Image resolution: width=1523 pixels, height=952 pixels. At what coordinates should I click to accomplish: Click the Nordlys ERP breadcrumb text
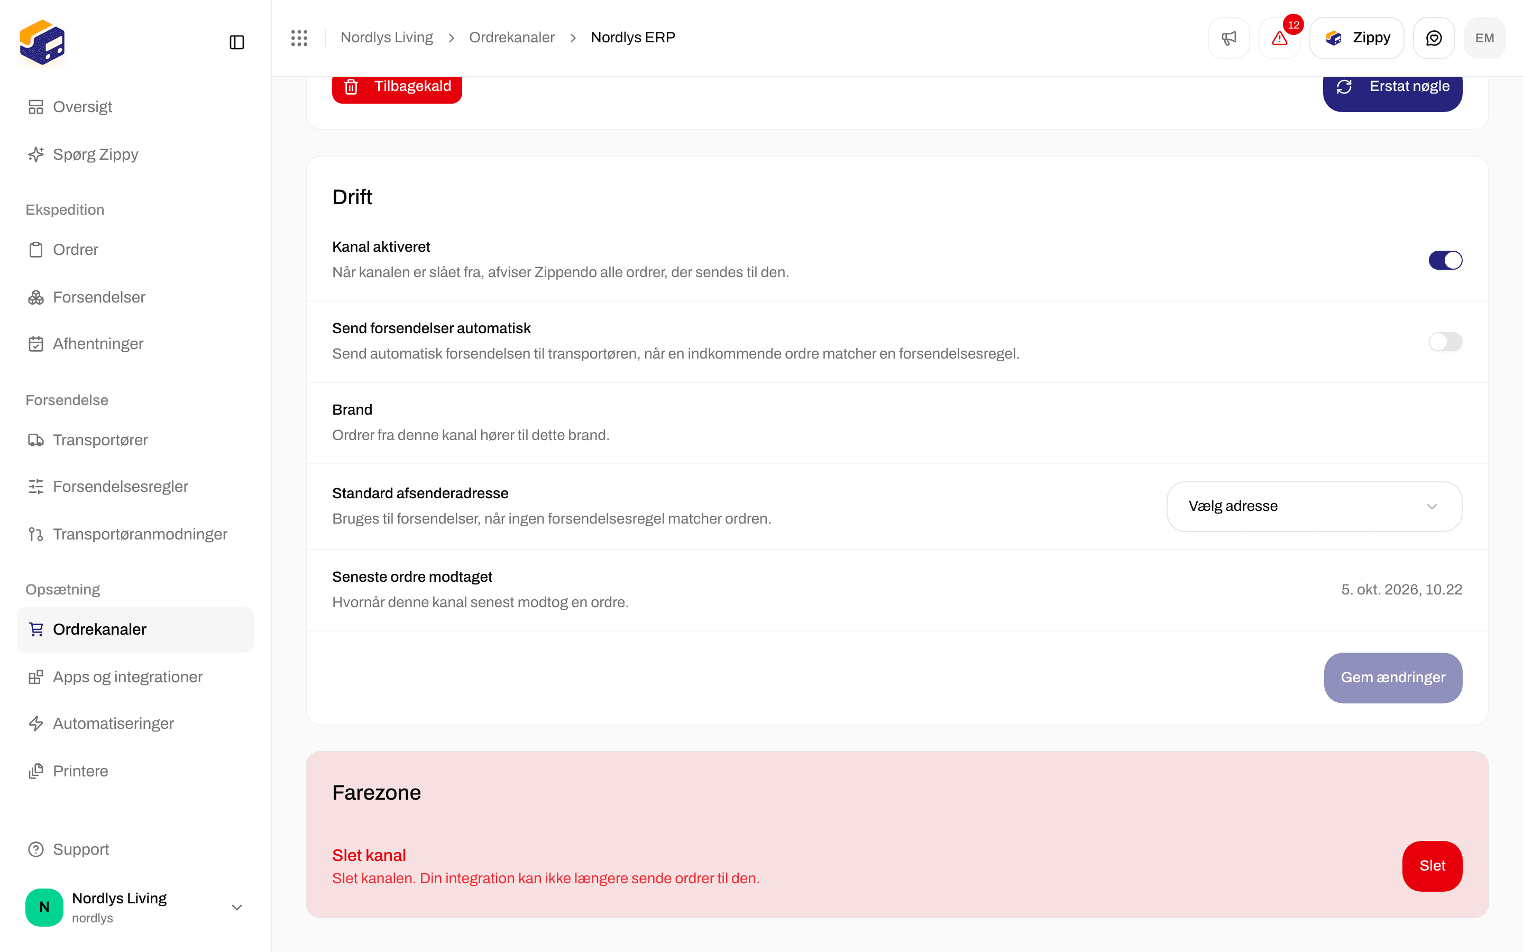(x=633, y=38)
